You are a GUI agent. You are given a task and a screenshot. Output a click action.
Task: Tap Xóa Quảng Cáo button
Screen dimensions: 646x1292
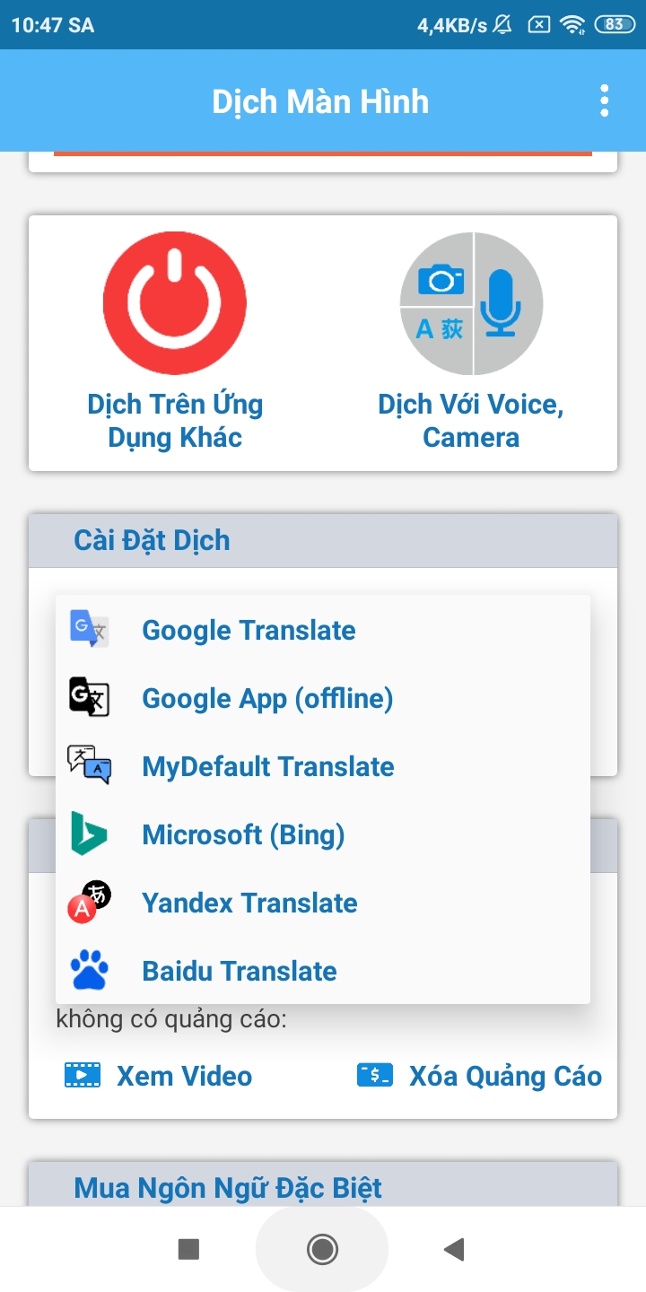(480, 1076)
